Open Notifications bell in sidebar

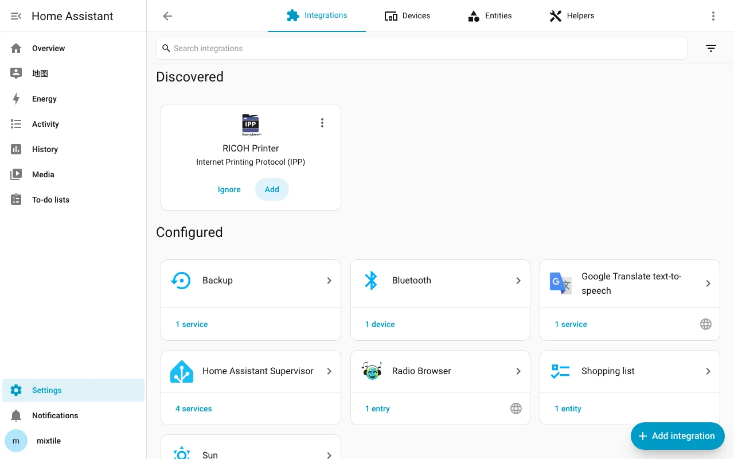[16, 415]
